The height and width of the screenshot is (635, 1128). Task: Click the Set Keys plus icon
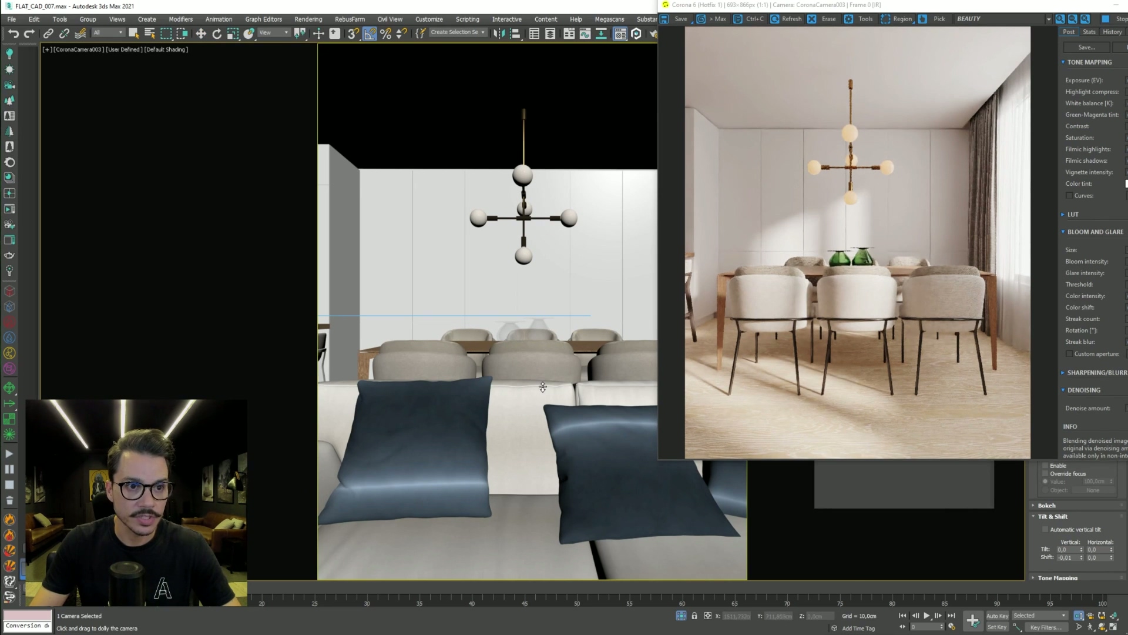pos(972,620)
